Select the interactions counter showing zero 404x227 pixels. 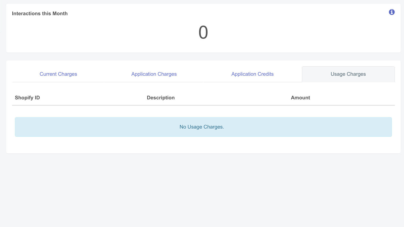tap(203, 32)
